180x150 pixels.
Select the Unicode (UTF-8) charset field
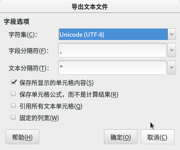coord(113,34)
